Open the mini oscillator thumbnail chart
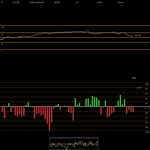This screenshot has width=150, height=150. click(x=74, y=144)
